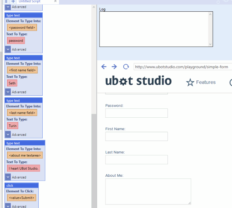Click the About Me textarea
The image size is (232, 208).
pos(148,192)
